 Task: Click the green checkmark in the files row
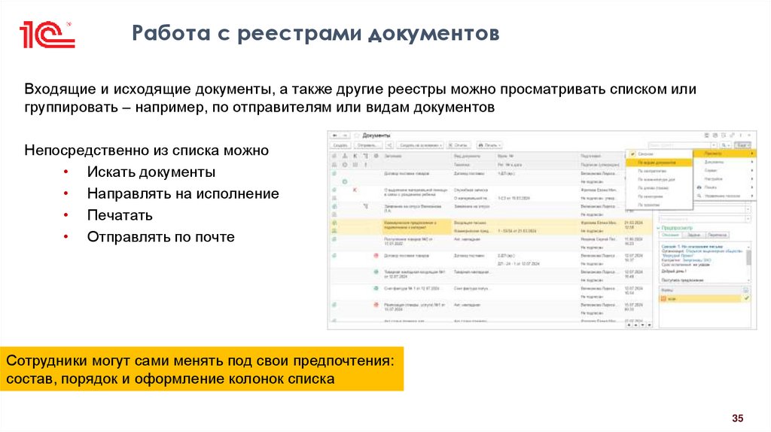[746, 298]
